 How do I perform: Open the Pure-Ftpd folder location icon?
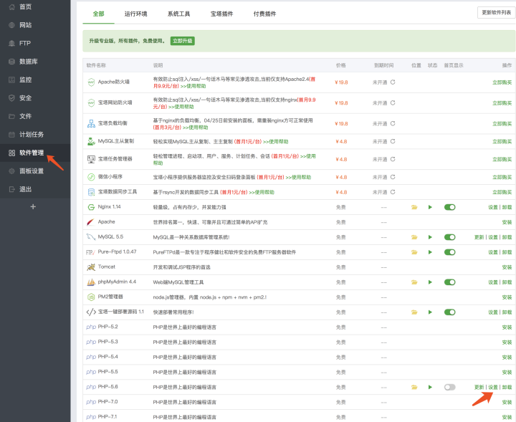point(414,252)
